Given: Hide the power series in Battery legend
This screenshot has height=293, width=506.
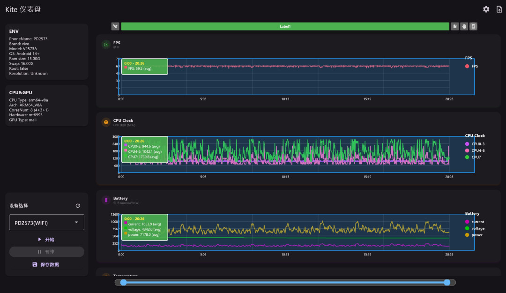Looking at the screenshot, I should click(x=474, y=235).
